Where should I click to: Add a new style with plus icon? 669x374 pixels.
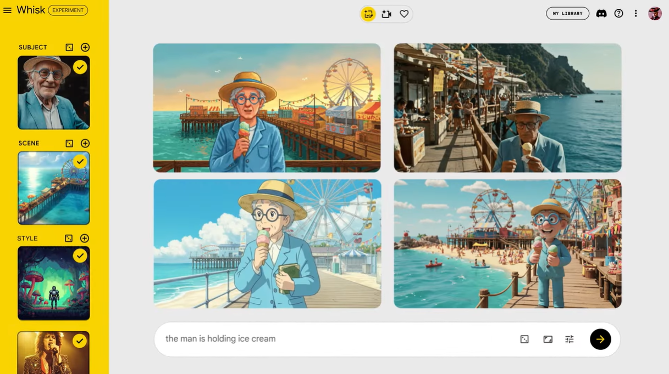(x=85, y=239)
